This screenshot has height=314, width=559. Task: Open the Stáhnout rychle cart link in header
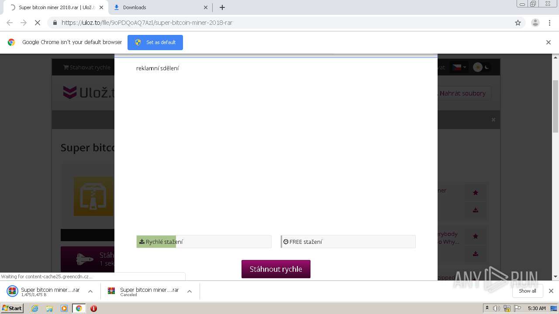coord(87,67)
